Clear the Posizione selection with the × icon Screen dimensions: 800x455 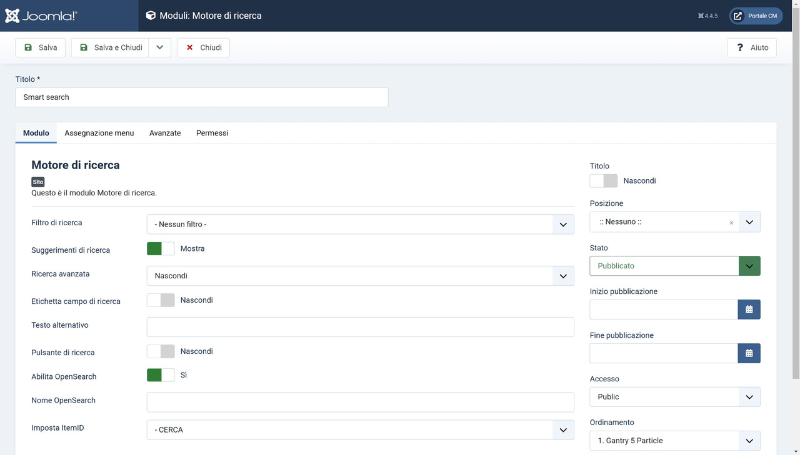click(731, 222)
